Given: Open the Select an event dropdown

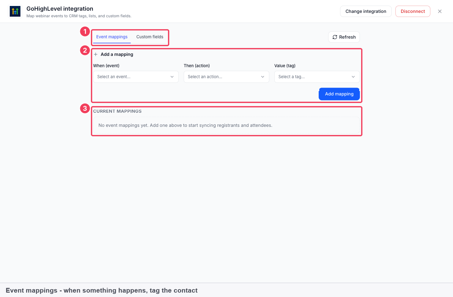Looking at the screenshot, I should coord(136,77).
